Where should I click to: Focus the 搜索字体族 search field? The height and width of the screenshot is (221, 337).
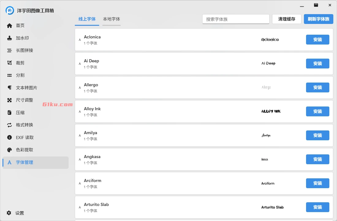click(236, 19)
